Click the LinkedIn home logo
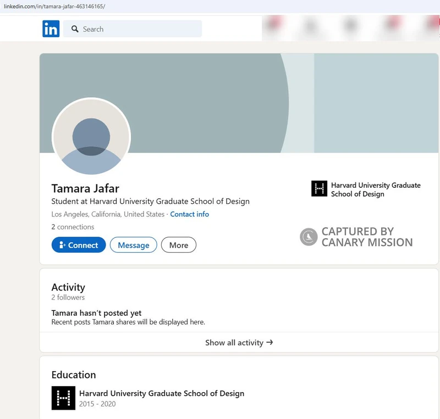The height and width of the screenshot is (419, 440). (x=50, y=29)
